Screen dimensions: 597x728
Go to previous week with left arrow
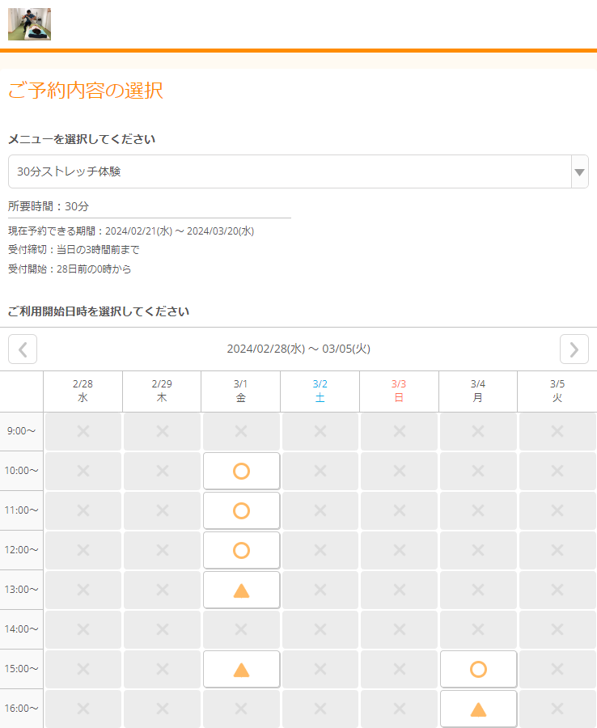click(23, 349)
